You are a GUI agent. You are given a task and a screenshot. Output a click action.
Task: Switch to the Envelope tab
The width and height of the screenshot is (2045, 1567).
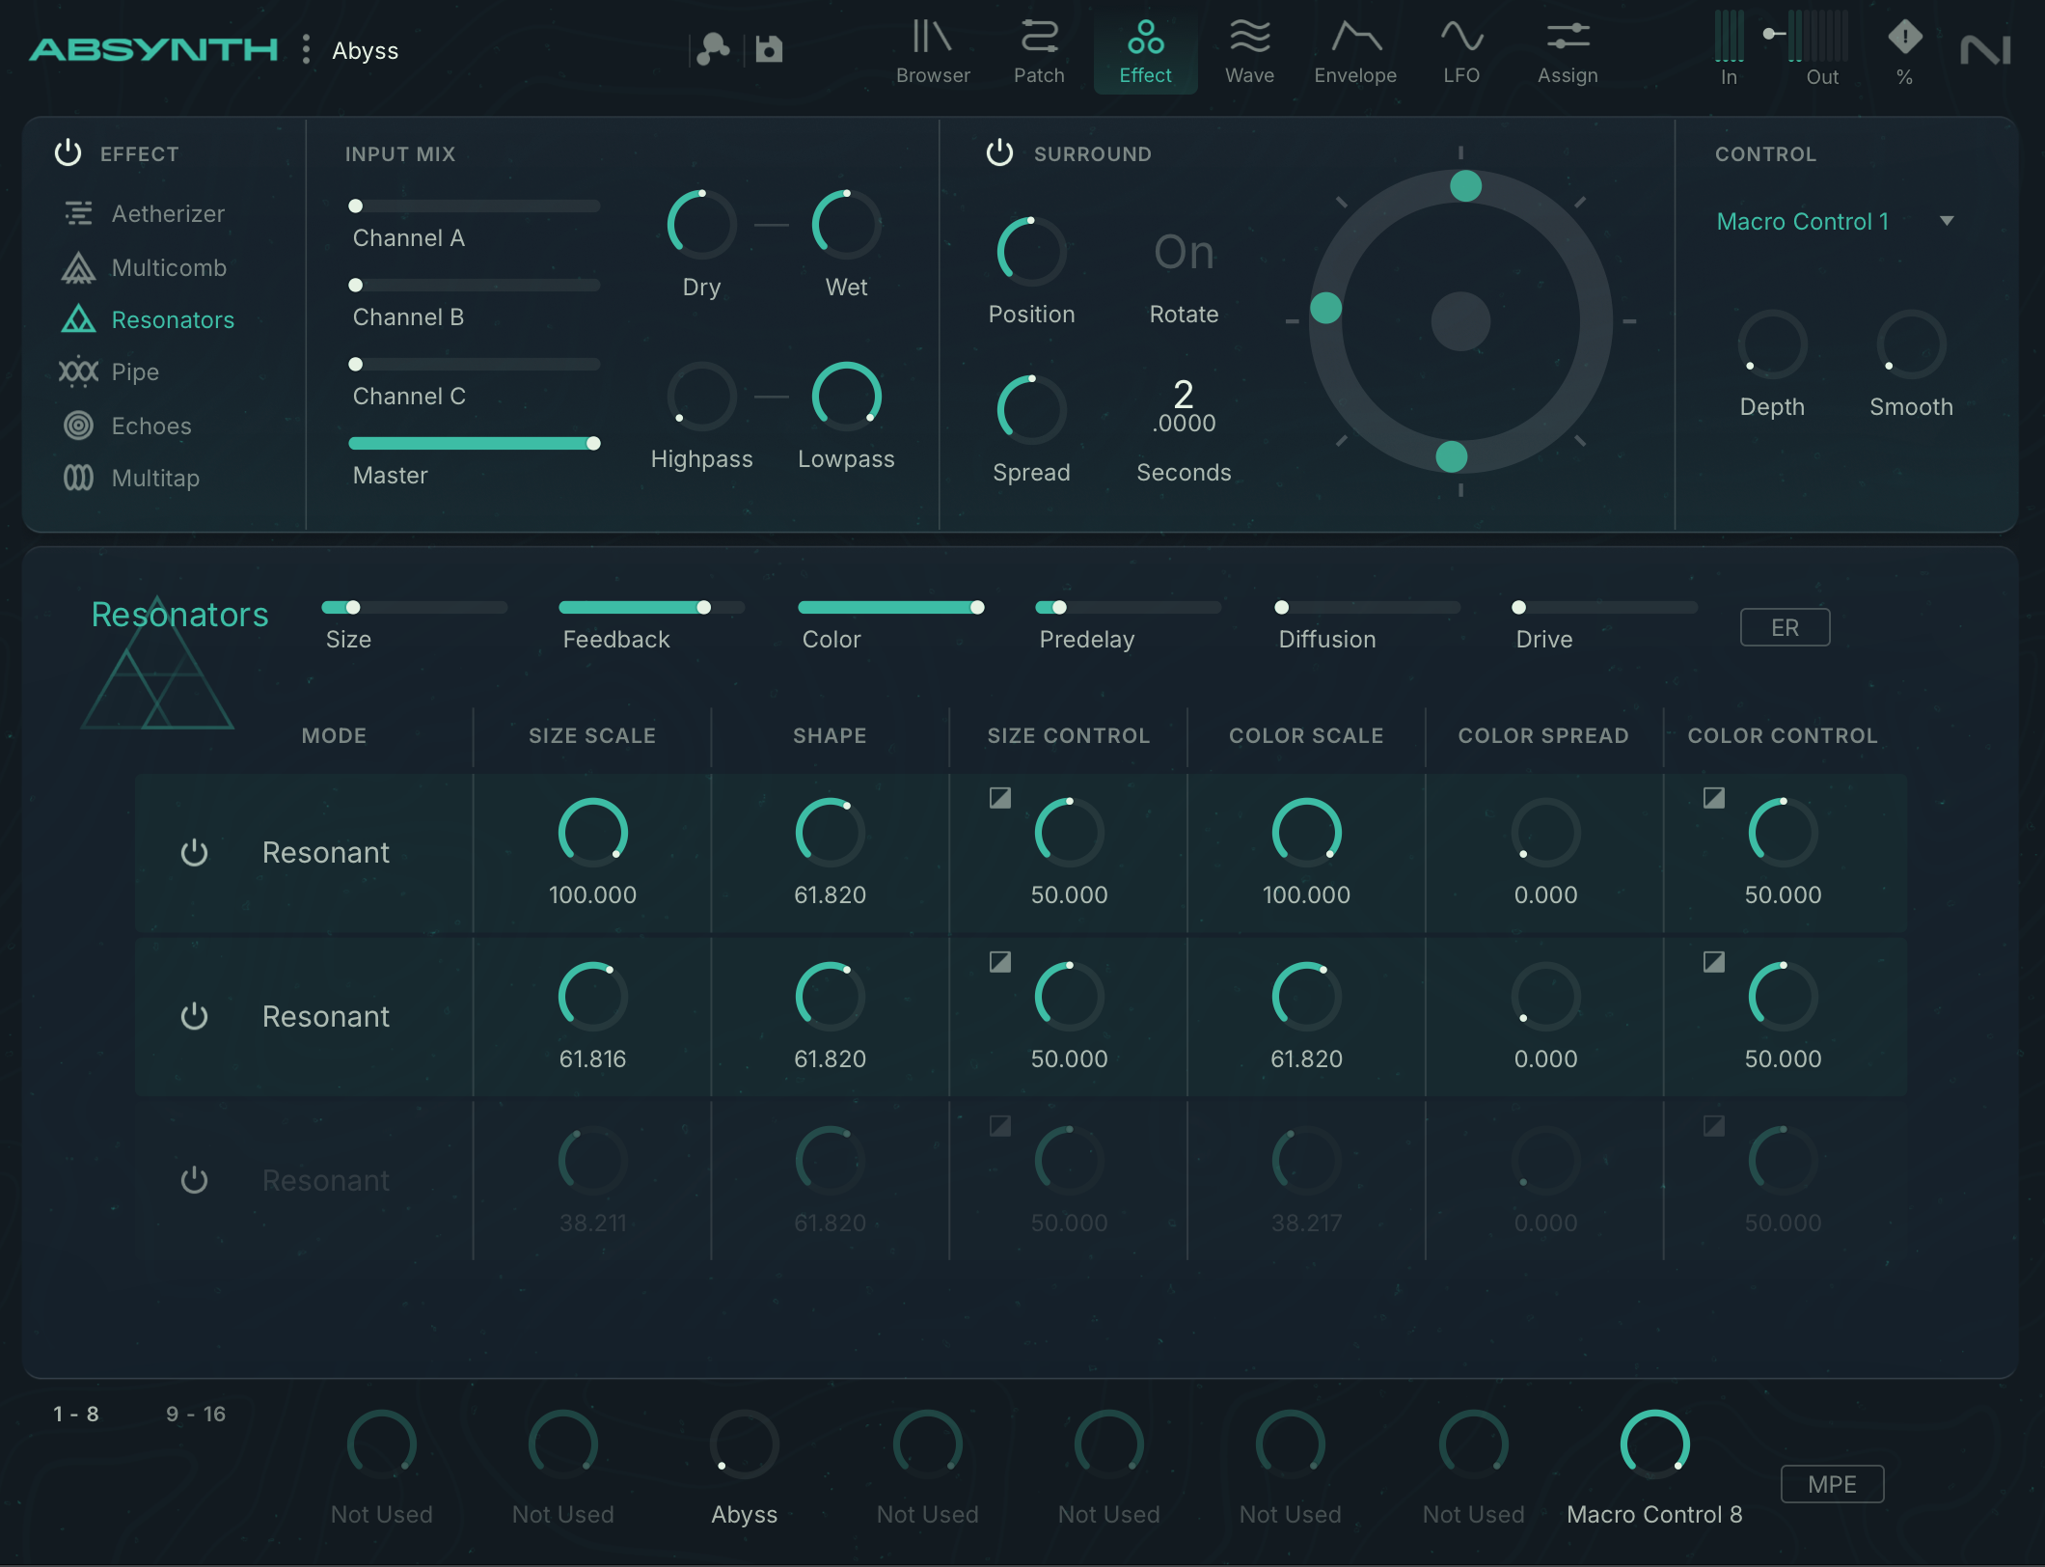click(x=1354, y=53)
